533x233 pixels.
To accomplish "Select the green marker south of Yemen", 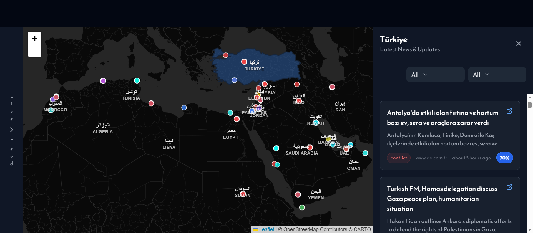I will click(302, 207).
